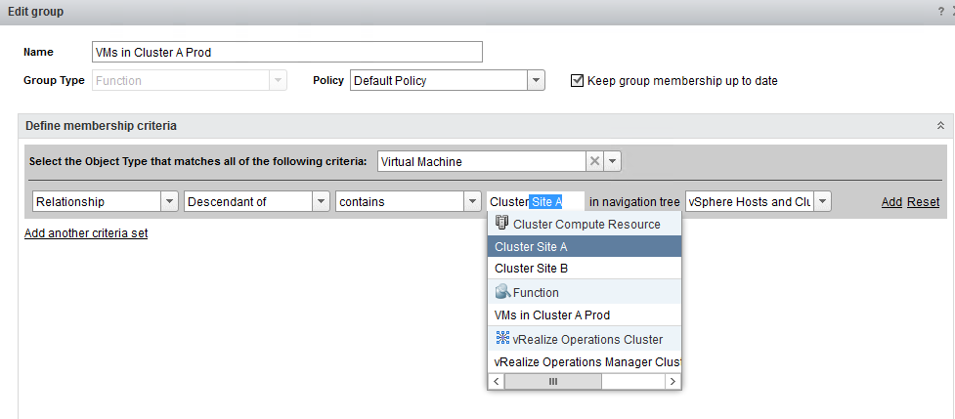This screenshot has width=955, height=419.
Task: Open the contains operator dropdown
Action: tap(471, 201)
